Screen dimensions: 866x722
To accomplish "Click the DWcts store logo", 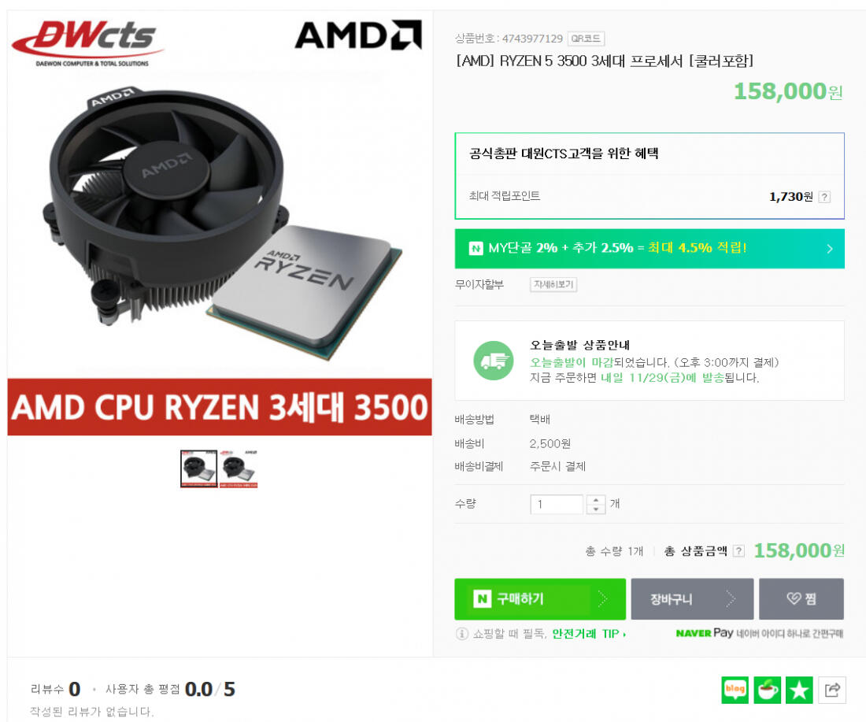I will [x=87, y=43].
